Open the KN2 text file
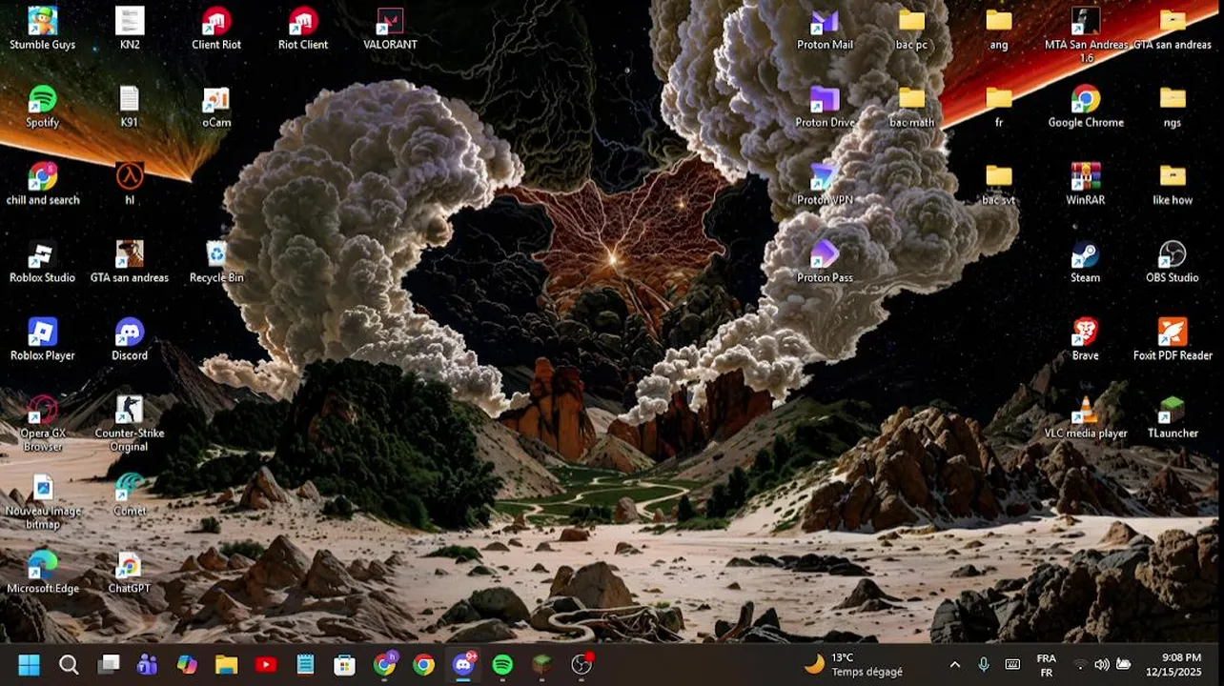This screenshot has height=686, width=1224. tap(130, 29)
